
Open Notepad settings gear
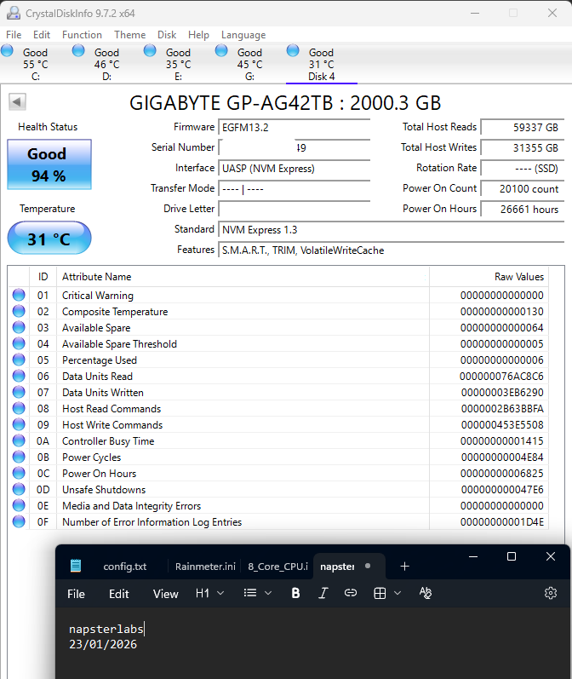click(551, 593)
